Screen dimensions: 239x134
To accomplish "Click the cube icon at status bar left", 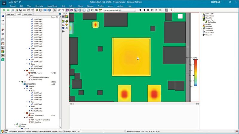I will (x=2, y=131).
